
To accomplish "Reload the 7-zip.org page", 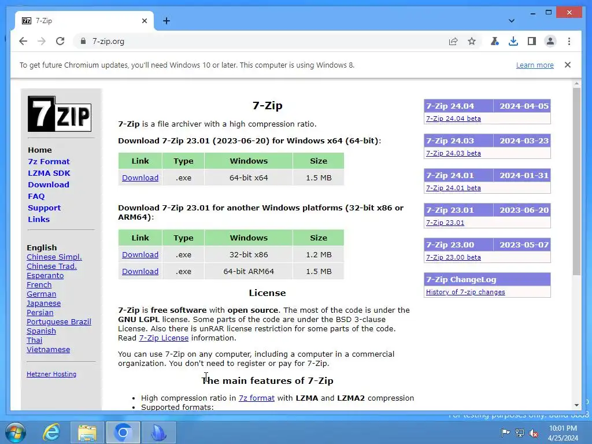I will (x=60, y=41).
